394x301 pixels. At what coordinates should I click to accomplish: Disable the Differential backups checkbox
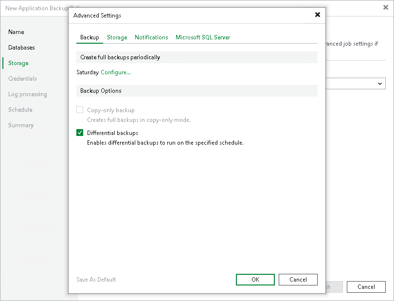click(80, 133)
